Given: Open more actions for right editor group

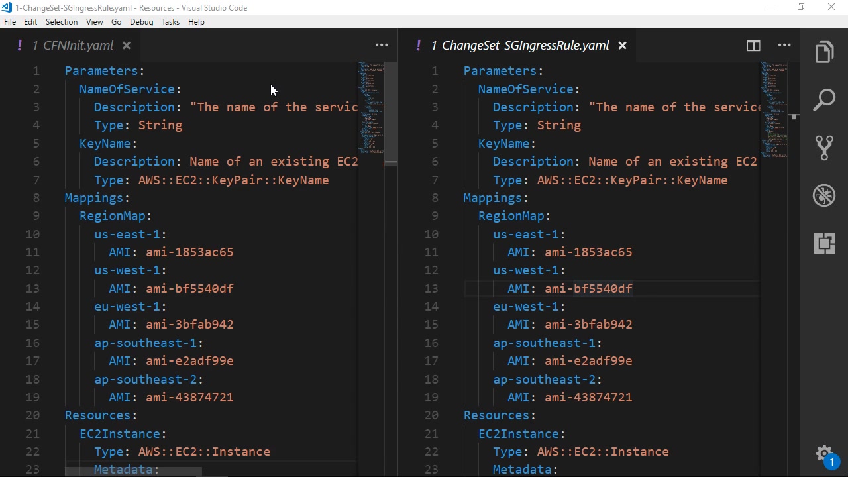Looking at the screenshot, I should [x=784, y=45].
